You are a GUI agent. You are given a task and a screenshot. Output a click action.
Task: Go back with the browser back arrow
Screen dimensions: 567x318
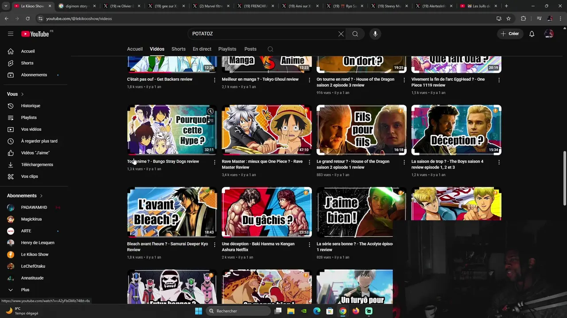[x=6, y=19]
